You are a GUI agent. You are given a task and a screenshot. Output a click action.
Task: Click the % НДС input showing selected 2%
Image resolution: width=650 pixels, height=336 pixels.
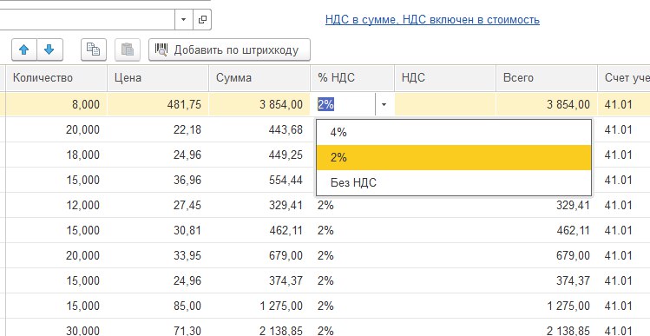(x=344, y=104)
